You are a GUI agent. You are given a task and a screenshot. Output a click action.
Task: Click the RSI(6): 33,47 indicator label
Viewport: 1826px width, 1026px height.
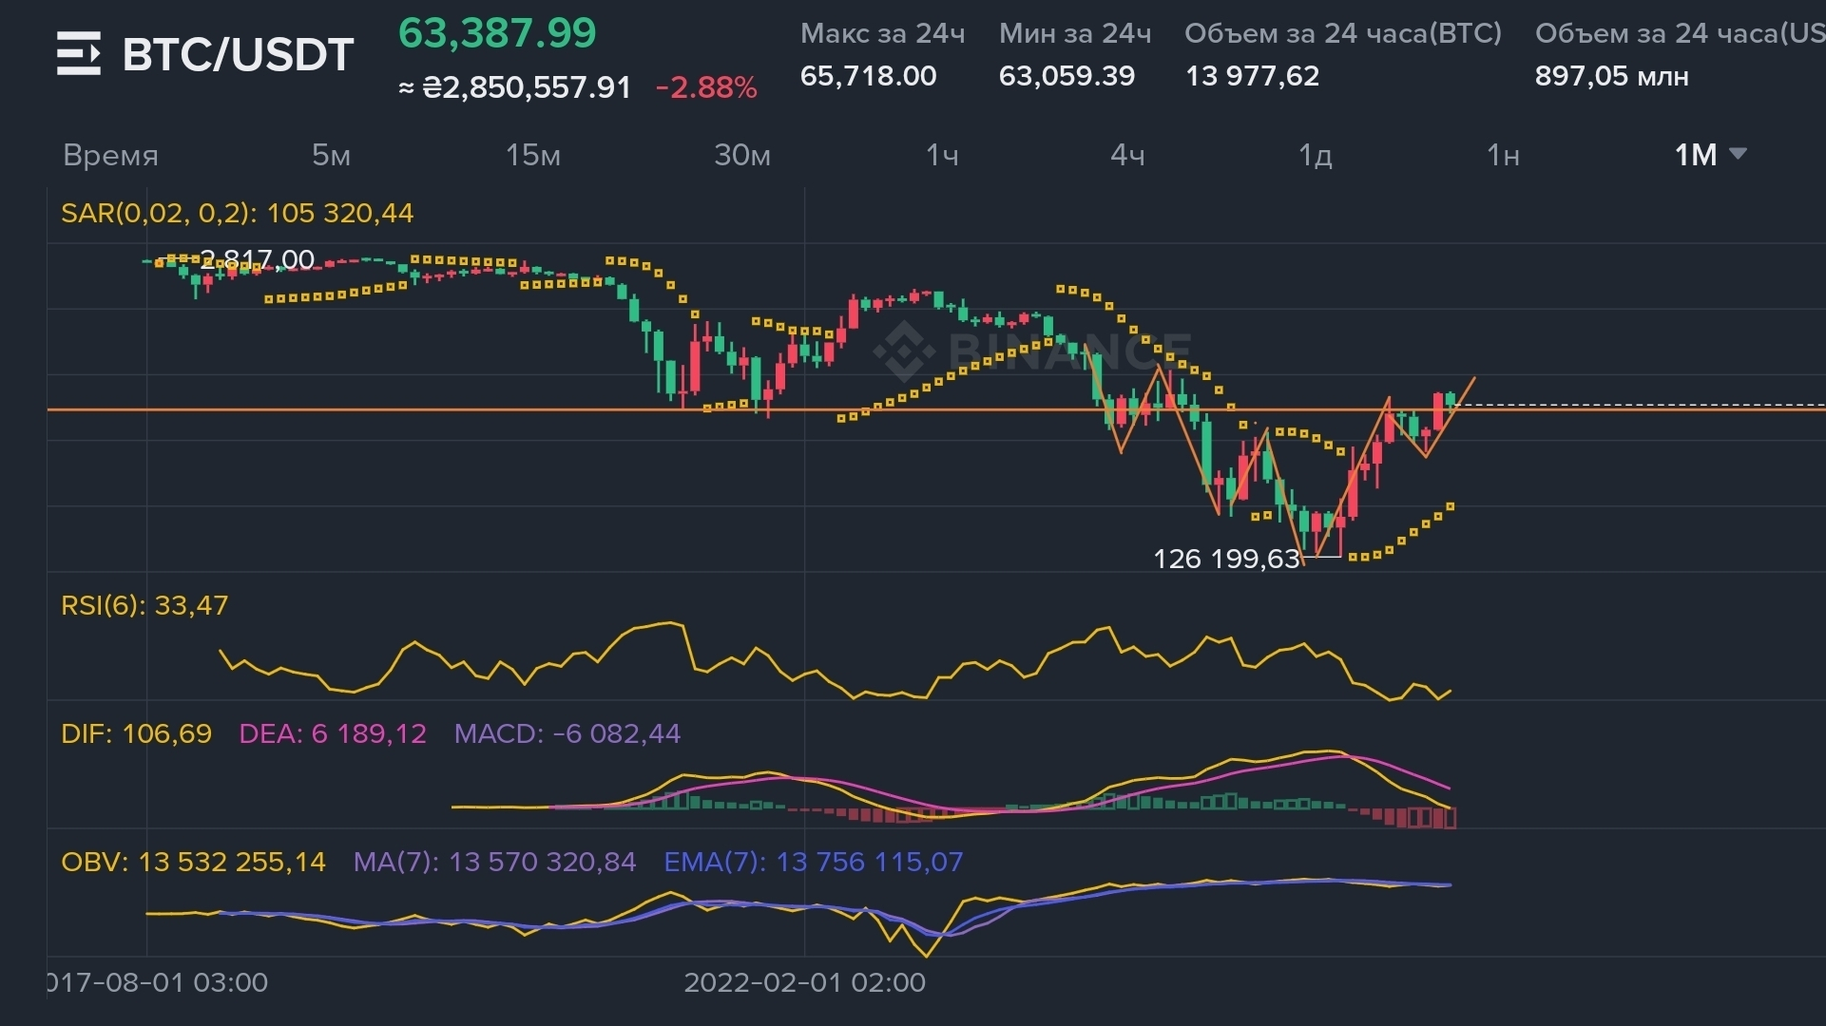[144, 605]
